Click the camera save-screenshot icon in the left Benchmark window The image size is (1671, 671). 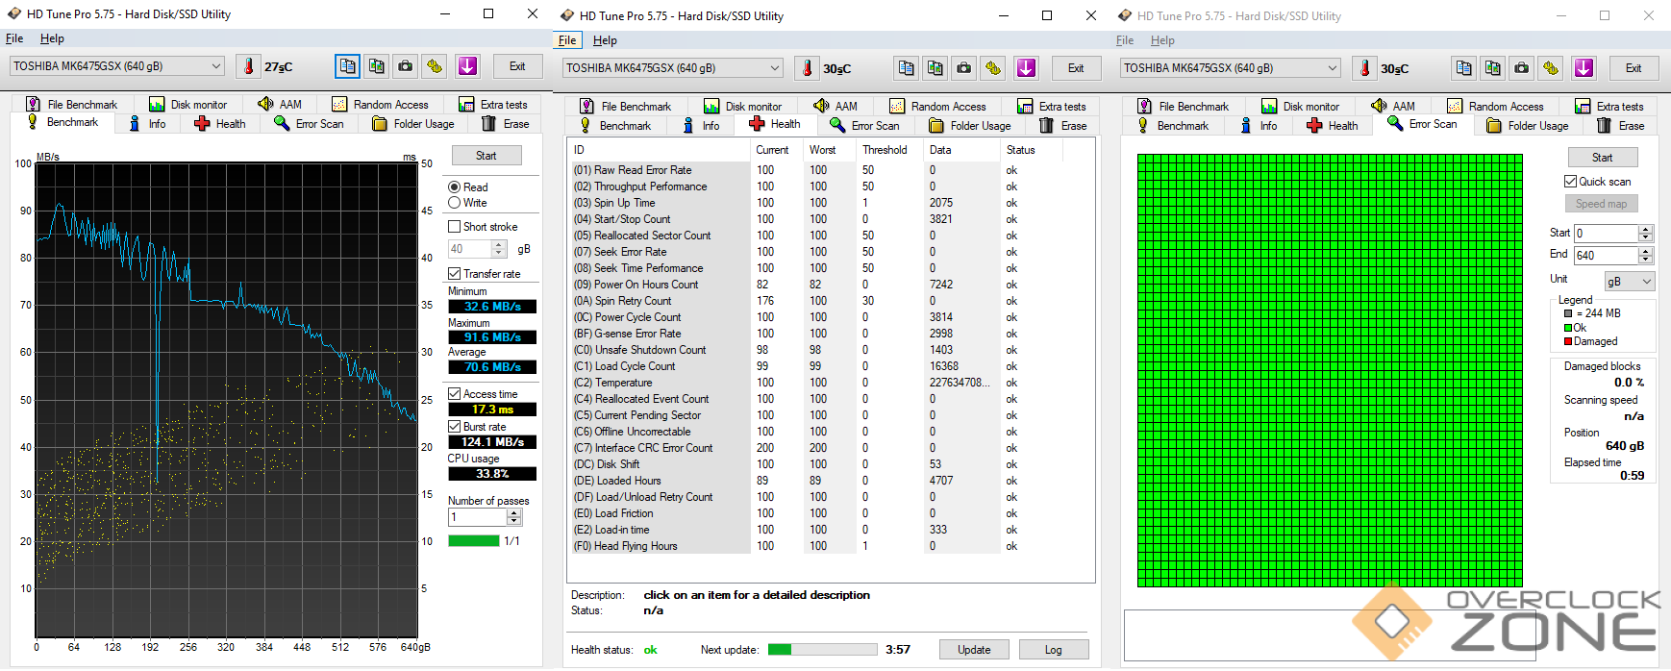406,66
